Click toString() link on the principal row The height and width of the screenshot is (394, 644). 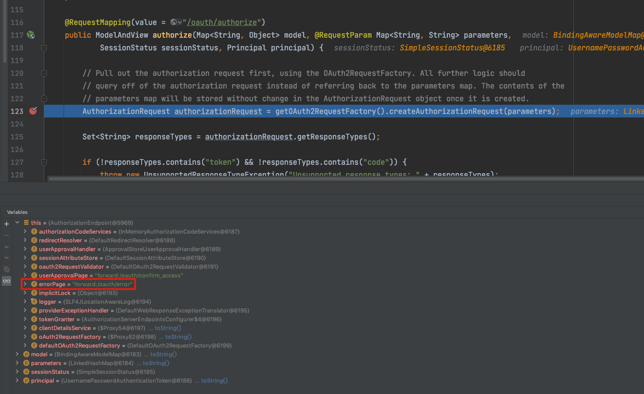click(x=214, y=380)
